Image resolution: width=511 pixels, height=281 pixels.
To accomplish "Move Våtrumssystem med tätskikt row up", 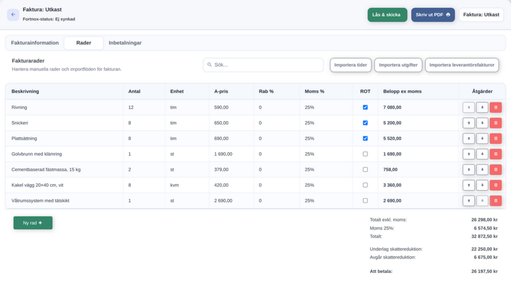I will 469,200.
